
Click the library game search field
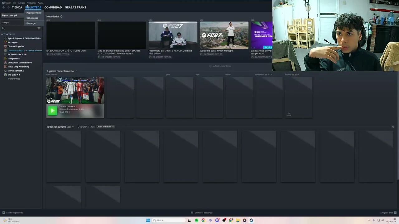[21, 28]
